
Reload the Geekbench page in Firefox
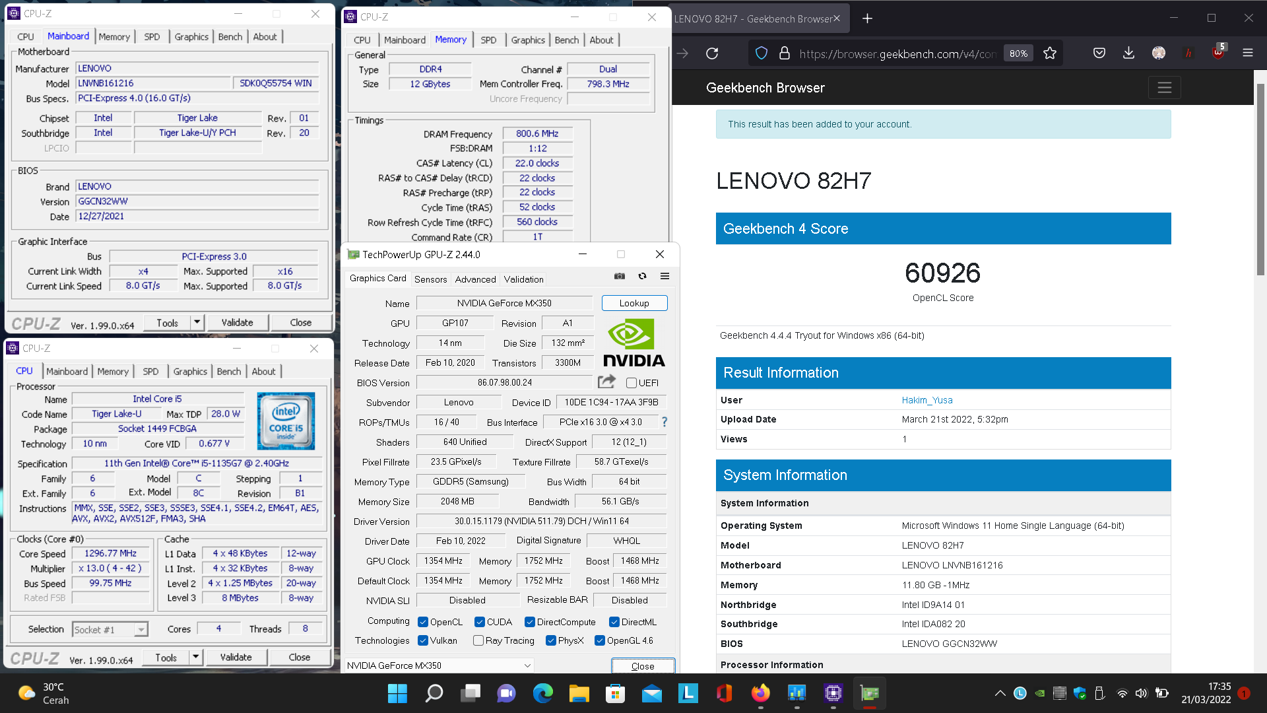point(712,53)
